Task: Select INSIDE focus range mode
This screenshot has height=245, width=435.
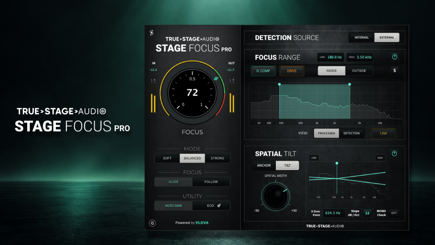Action: 331,71
